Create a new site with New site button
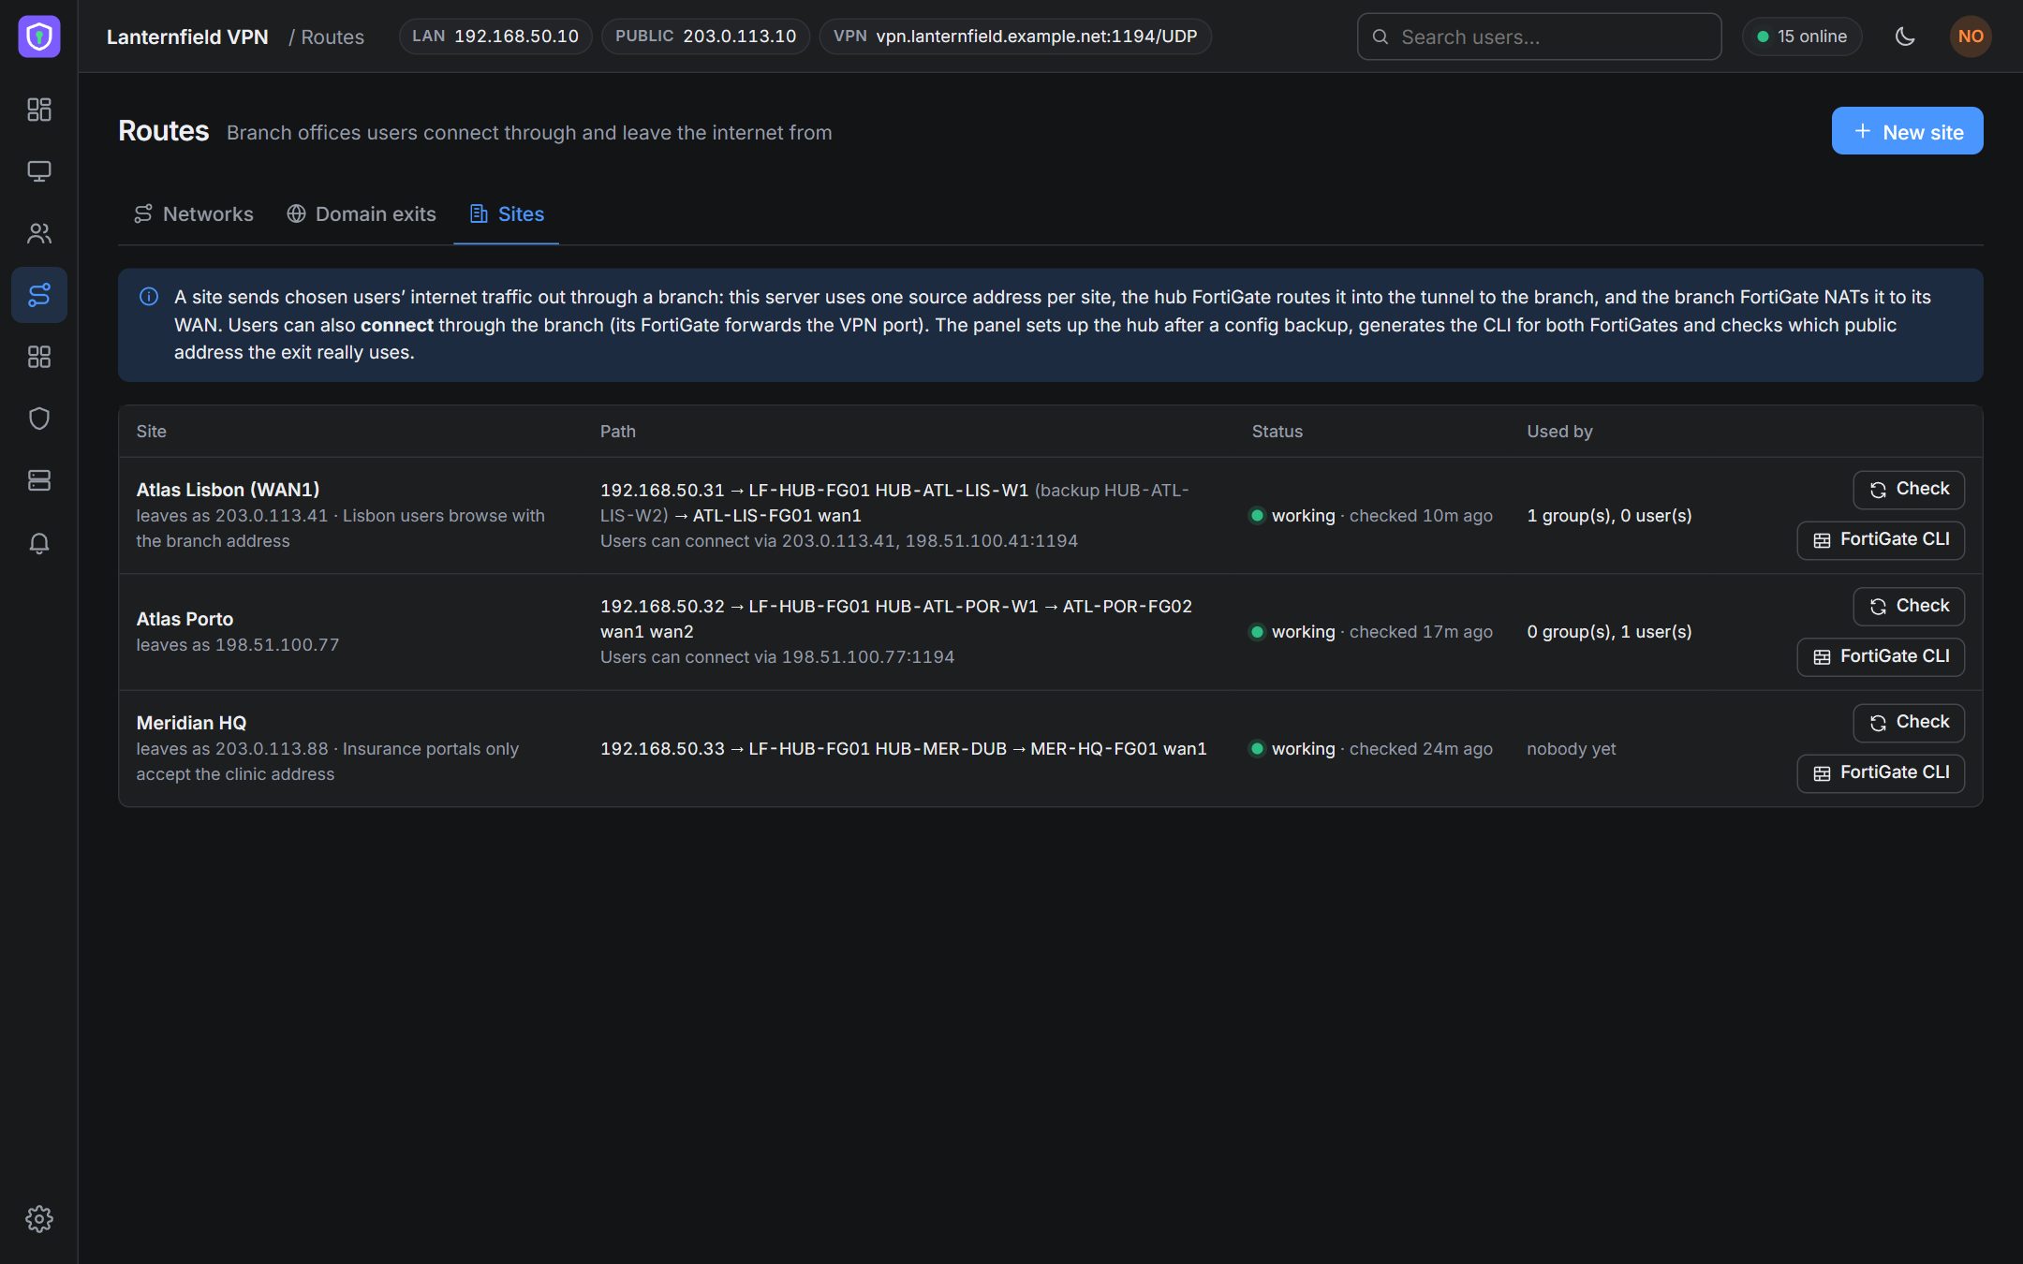Image resolution: width=2023 pixels, height=1264 pixels. (1907, 131)
